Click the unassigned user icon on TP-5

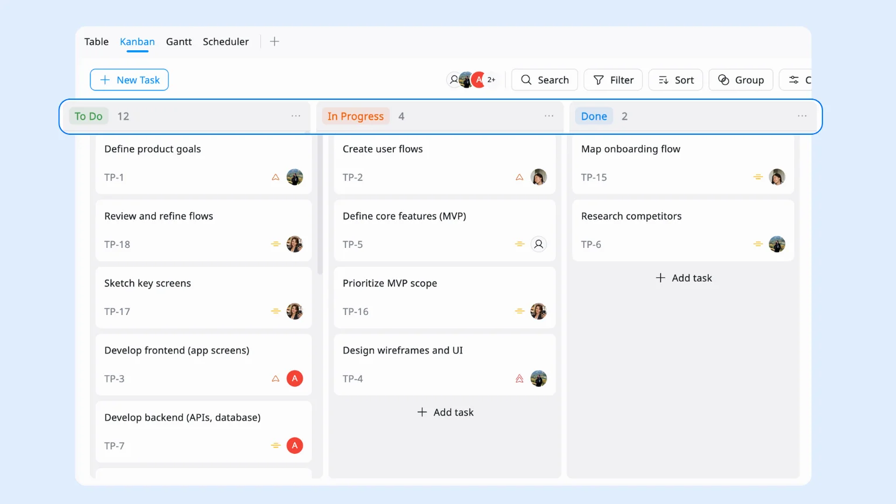[x=538, y=244]
